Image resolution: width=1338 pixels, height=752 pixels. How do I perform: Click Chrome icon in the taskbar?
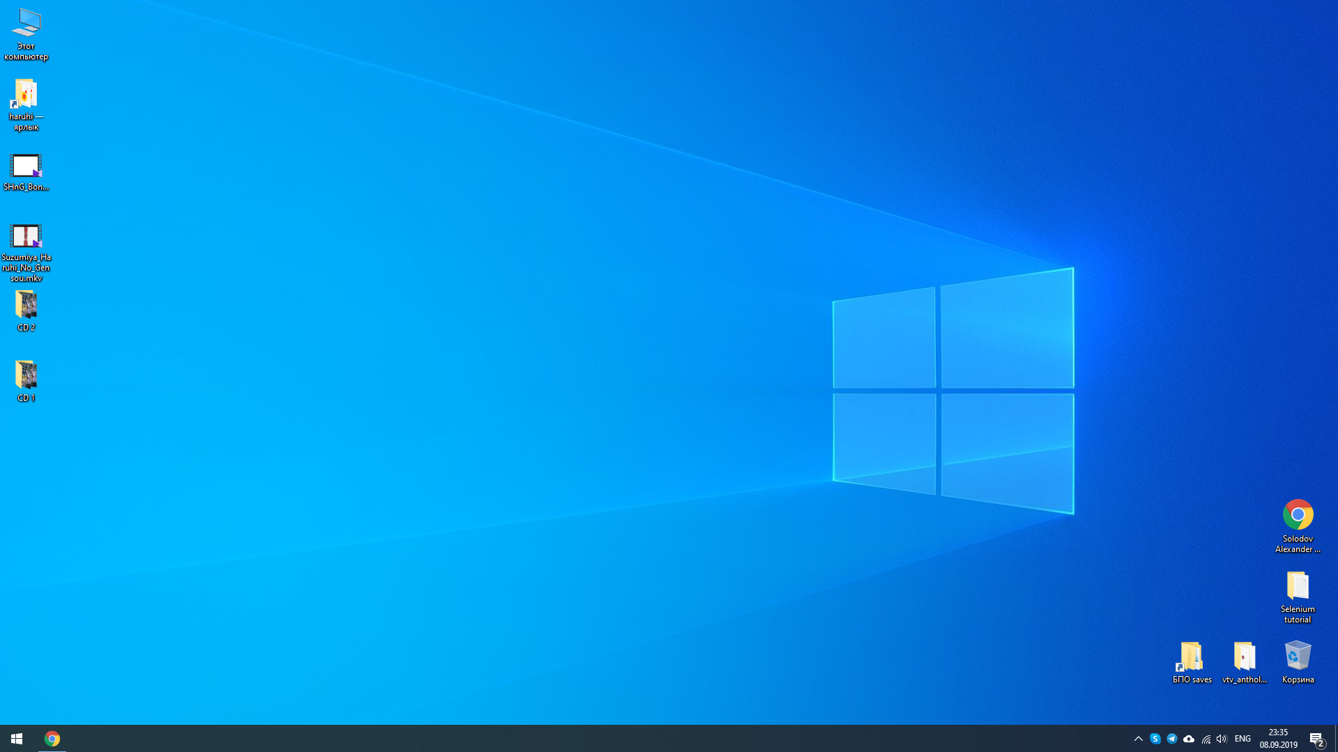52,738
